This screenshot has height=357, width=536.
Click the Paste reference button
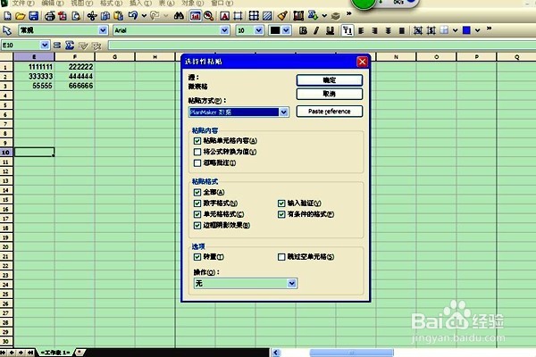[329, 112]
